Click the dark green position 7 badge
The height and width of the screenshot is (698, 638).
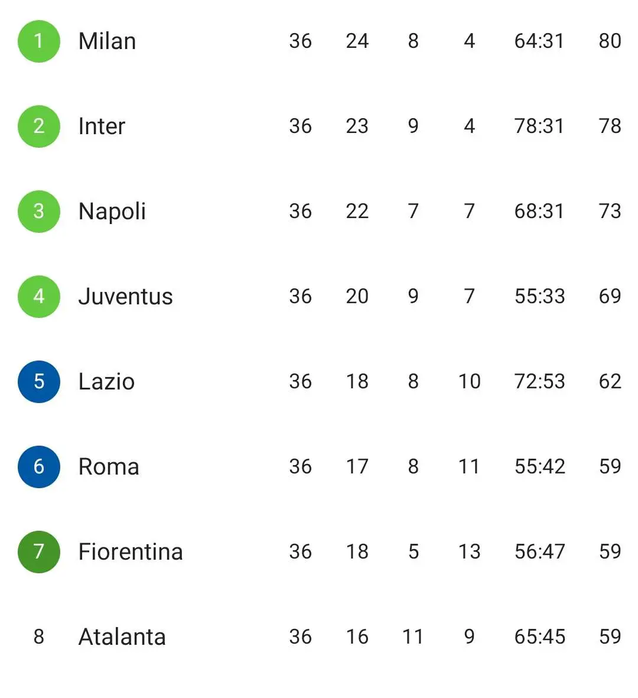point(39,551)
